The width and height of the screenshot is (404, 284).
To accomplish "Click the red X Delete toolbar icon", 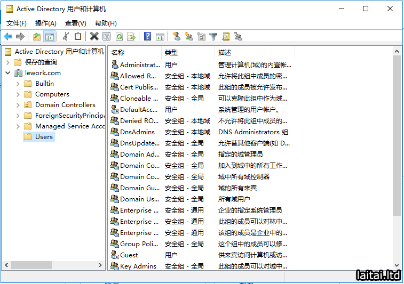I will tap(94, 36).
